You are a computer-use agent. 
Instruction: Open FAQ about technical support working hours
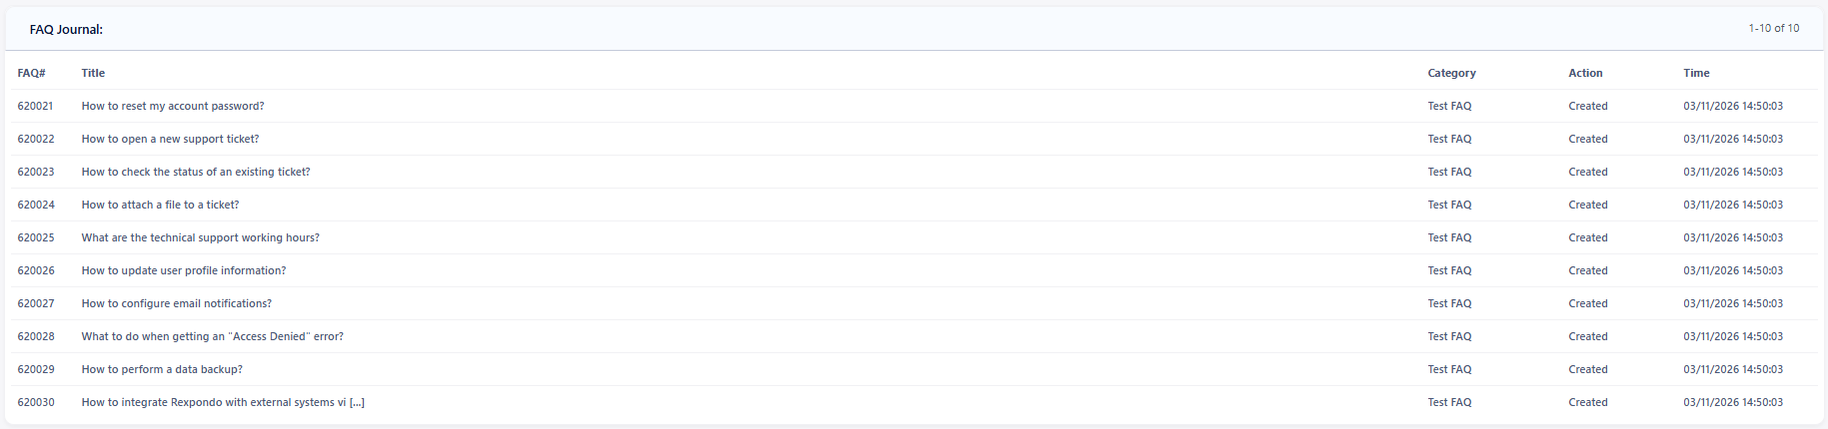pos(201,237)
